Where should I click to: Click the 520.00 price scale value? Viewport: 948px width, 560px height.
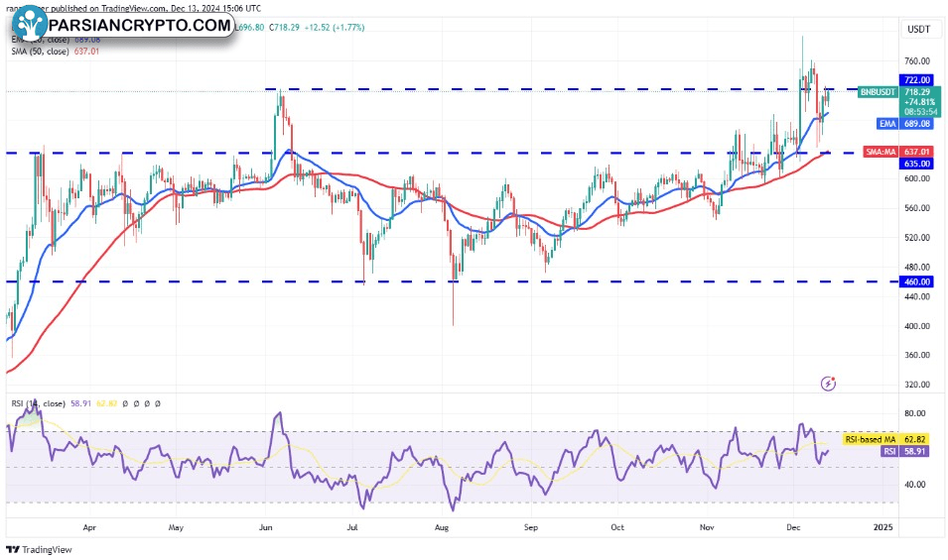point(917,237)
